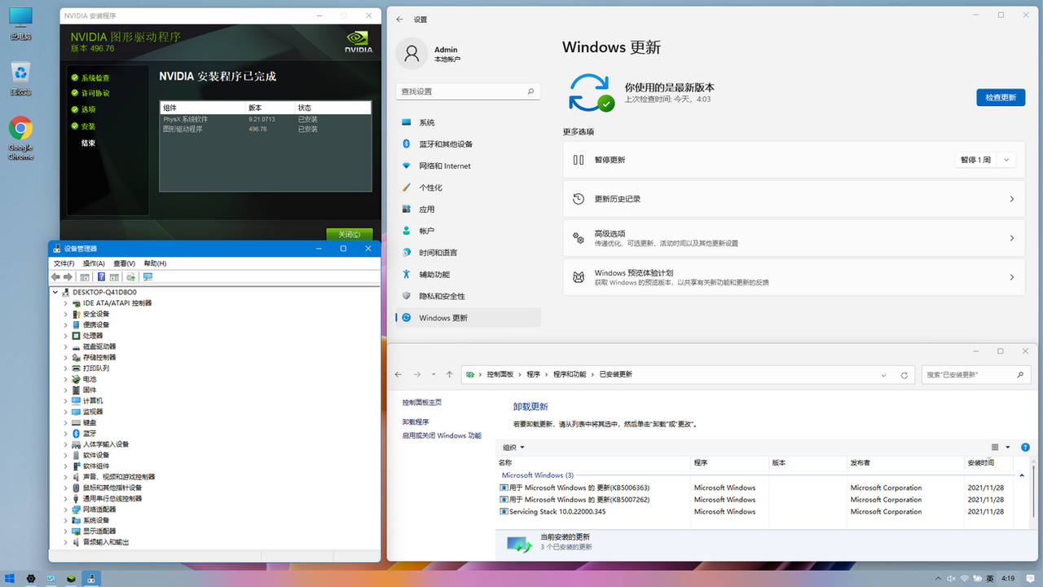Click the Back arrow in Control Panel window
The image size is (1043, 587).
398,374
